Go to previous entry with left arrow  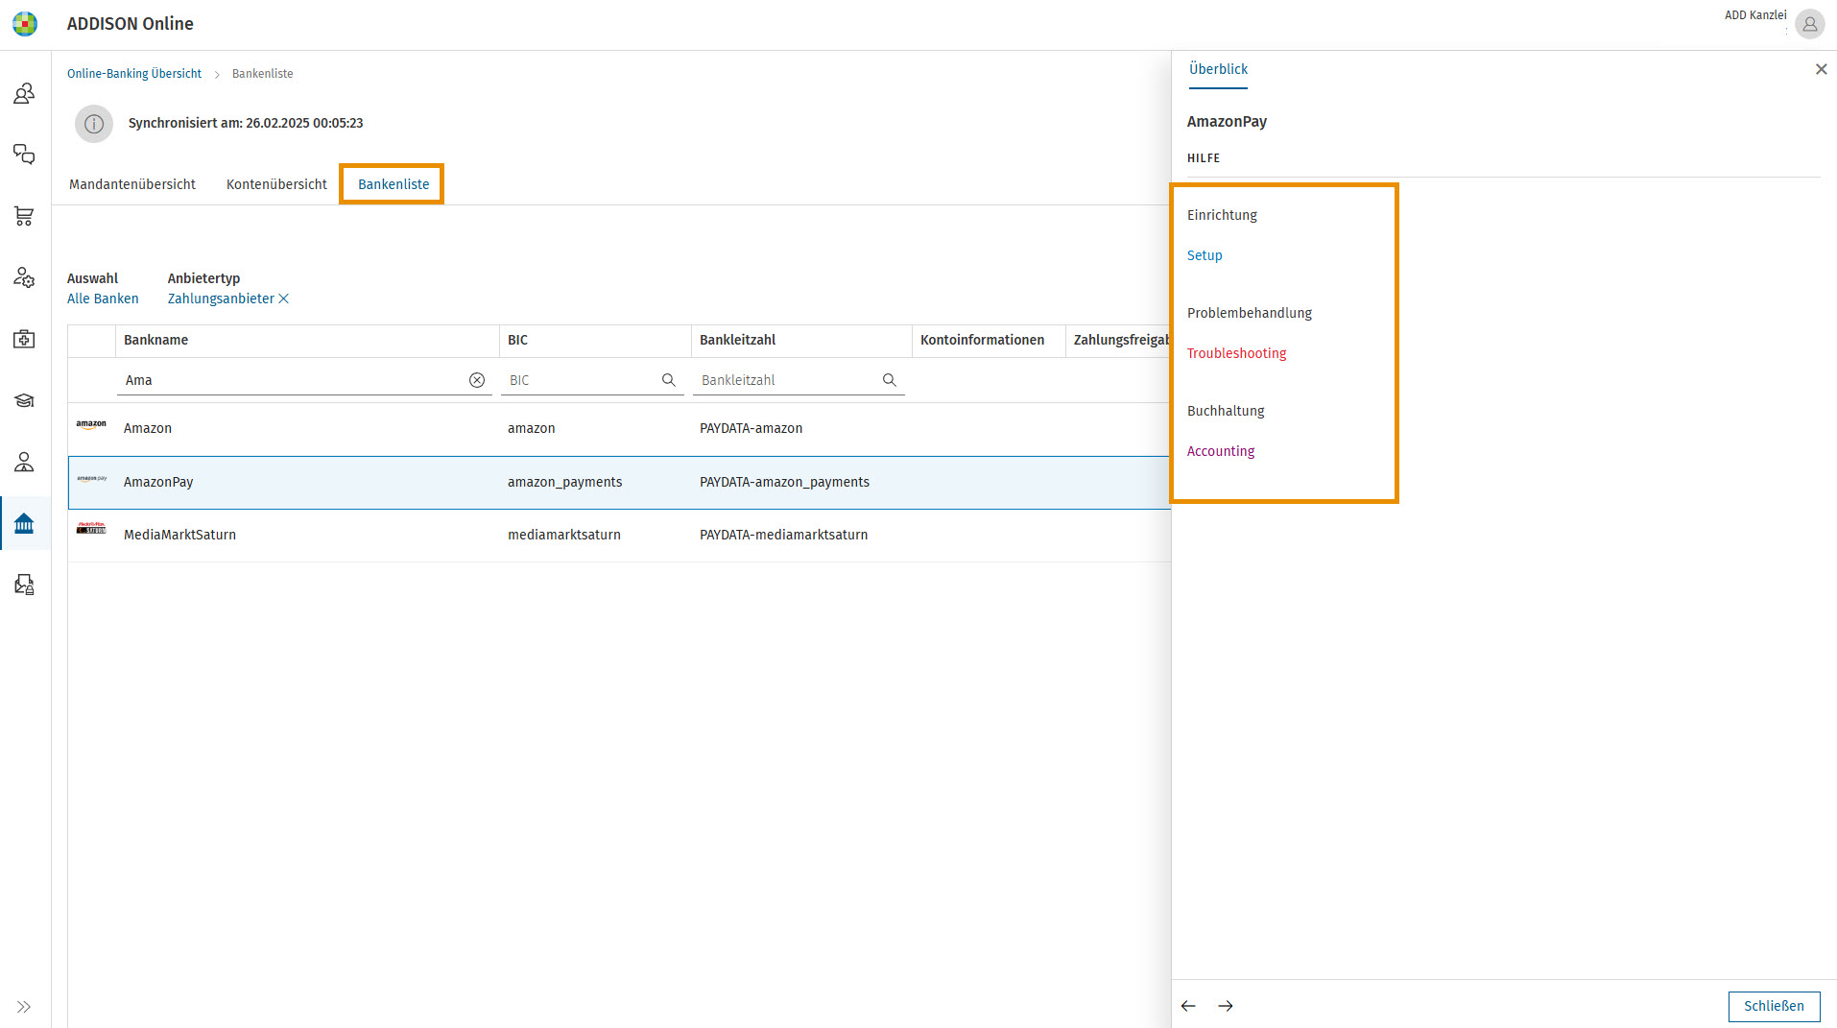coord(1188,1006)
